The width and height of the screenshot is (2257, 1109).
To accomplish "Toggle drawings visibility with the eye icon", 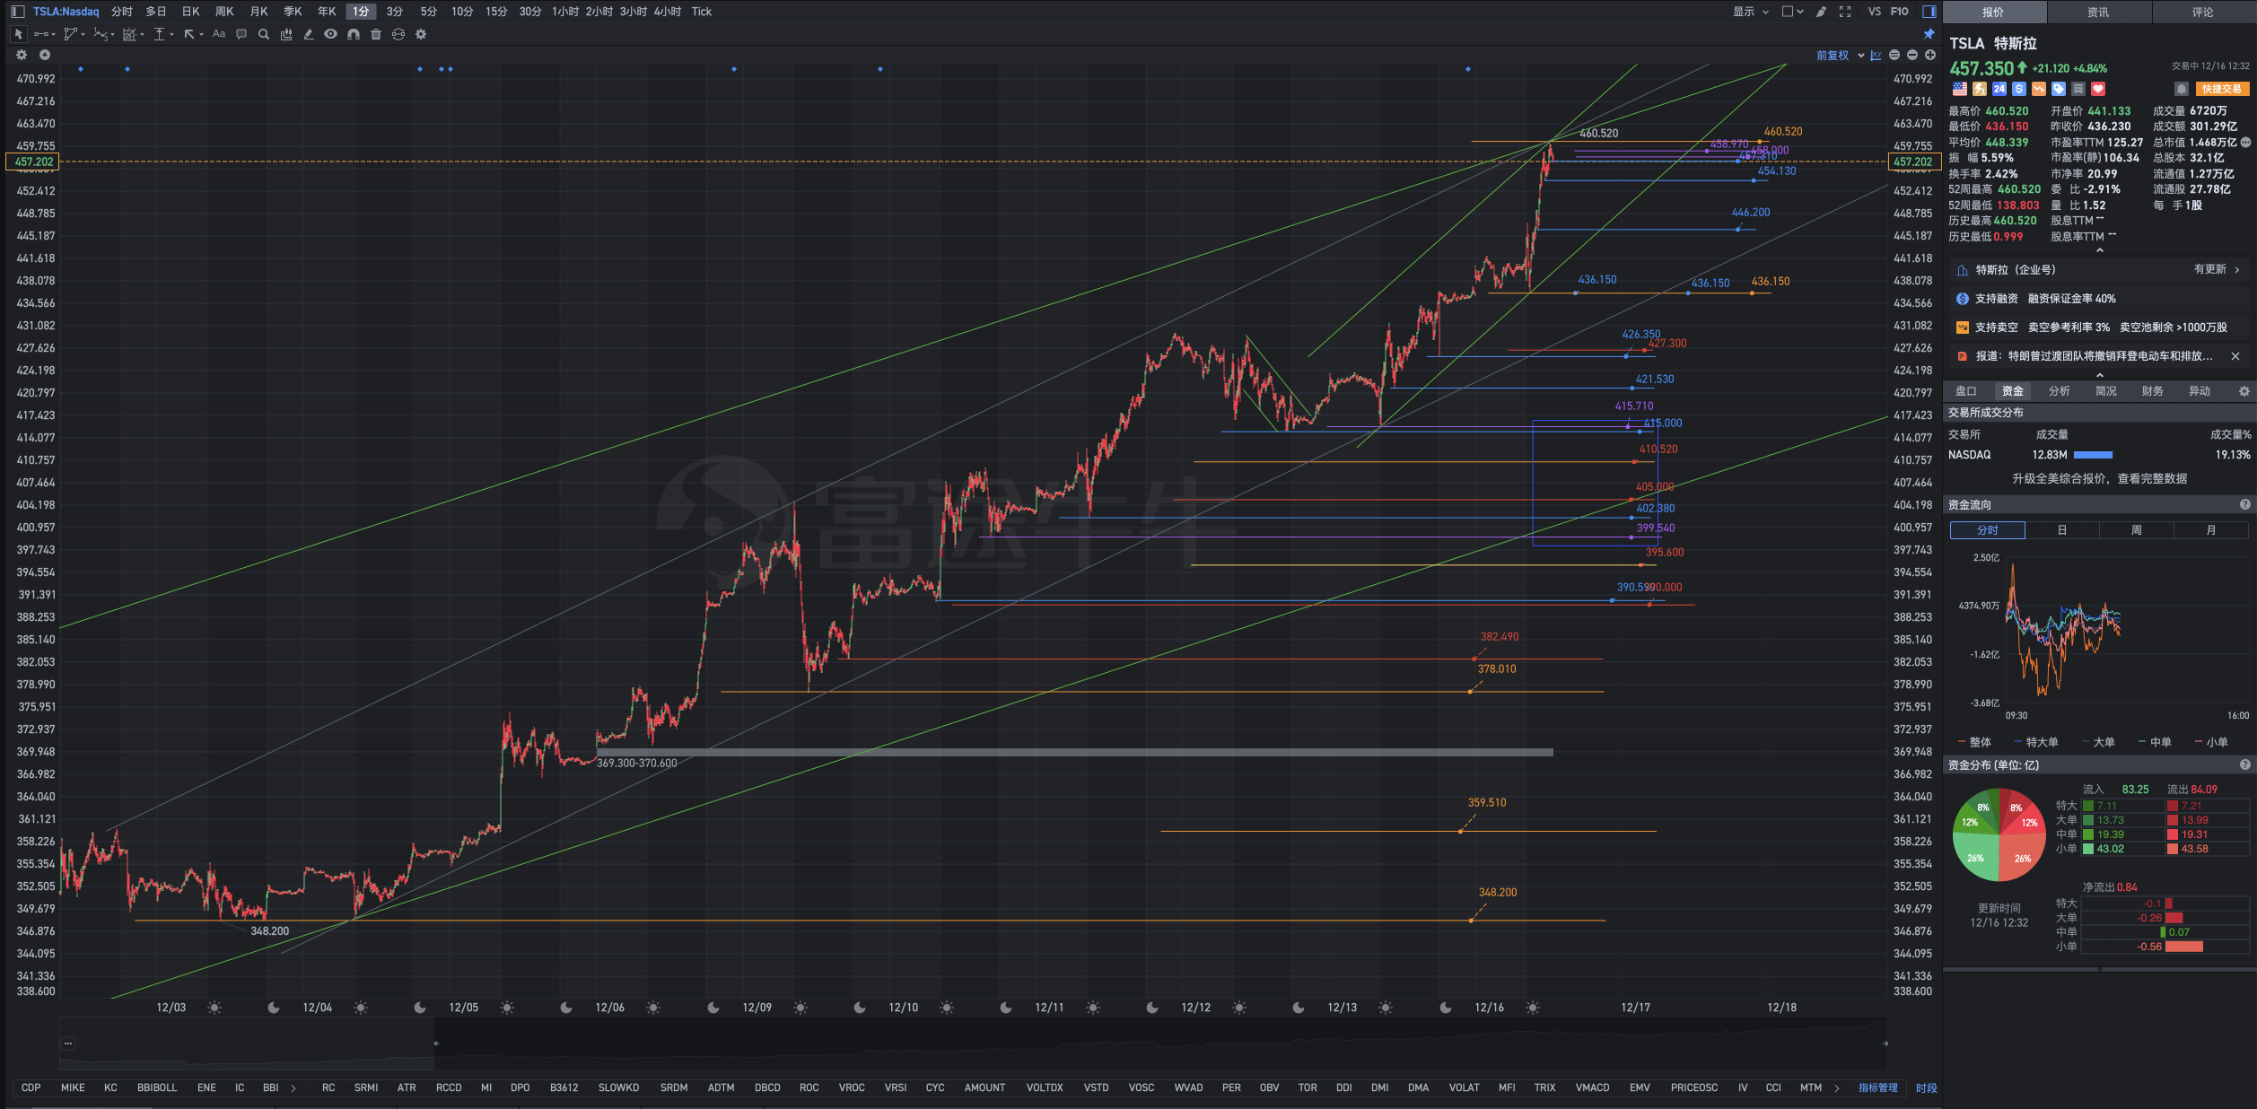I will [x=331, y=34].
